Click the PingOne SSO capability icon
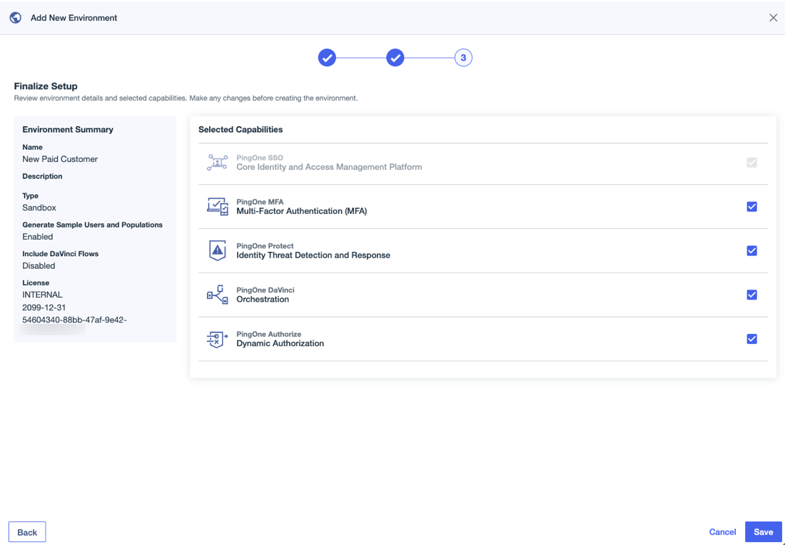This screenshot has height=545, width=785. coord(217,163)
